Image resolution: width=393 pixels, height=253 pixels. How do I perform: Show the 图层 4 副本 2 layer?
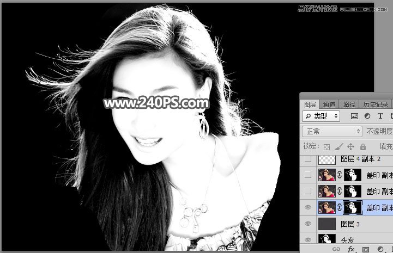[x=309, y=159]
